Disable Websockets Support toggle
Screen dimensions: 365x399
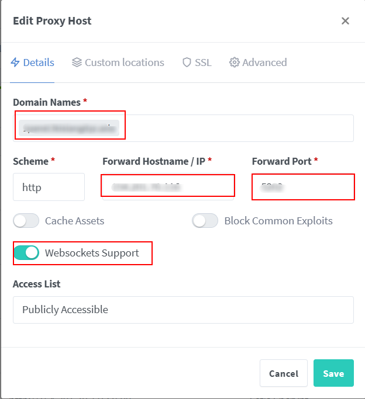(26, 253)
